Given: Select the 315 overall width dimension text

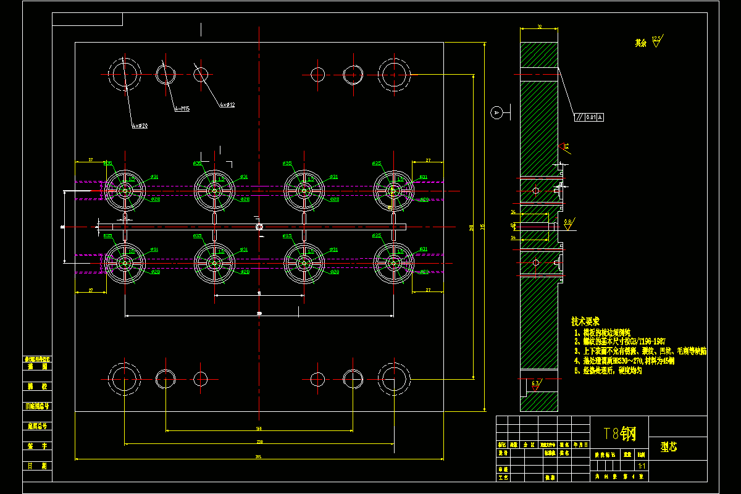Looking at the screenshot, I should [259, 457].
